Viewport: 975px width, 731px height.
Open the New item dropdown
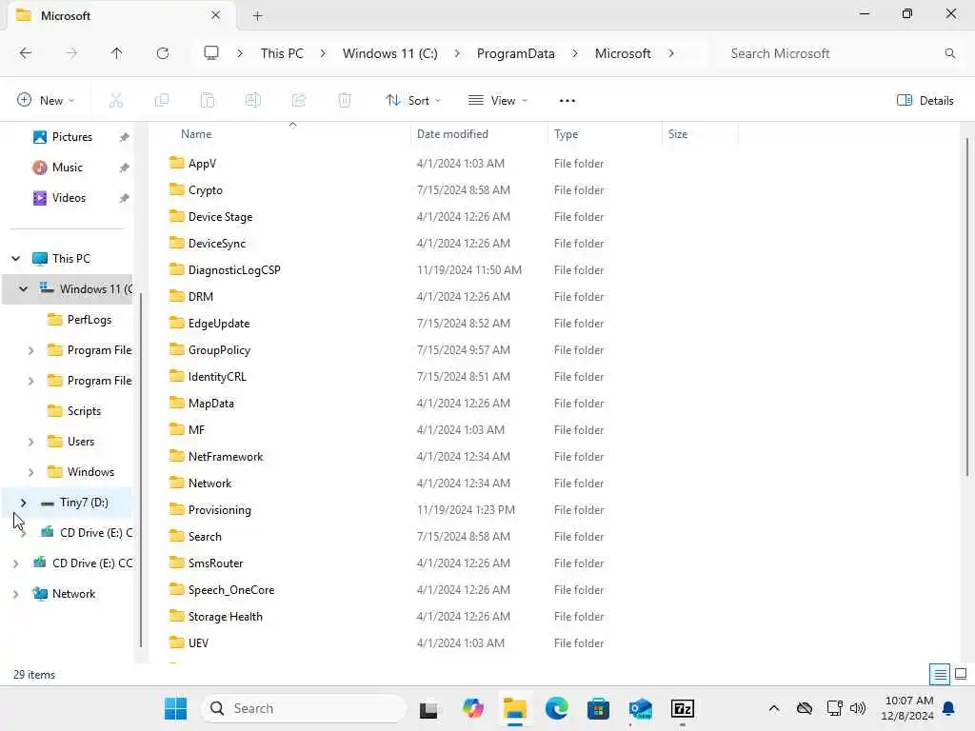46,100
